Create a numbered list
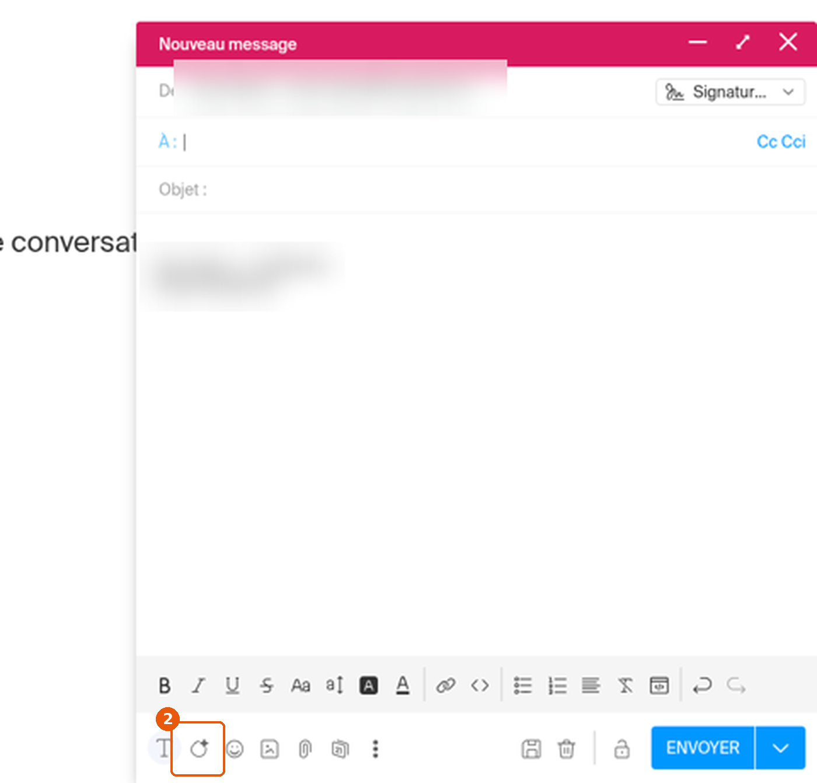This screenshot has height=783, width=817. (557, 686)
